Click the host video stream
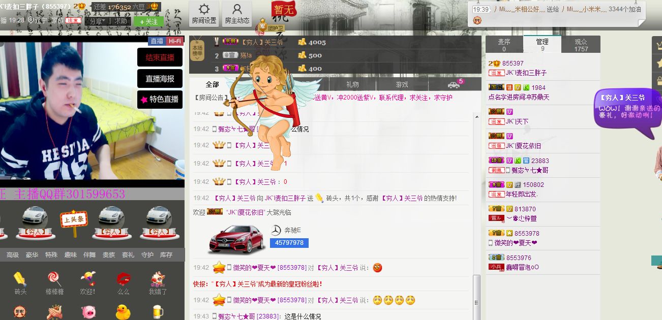This screenshot has width=662, height=320. (92, 111)
